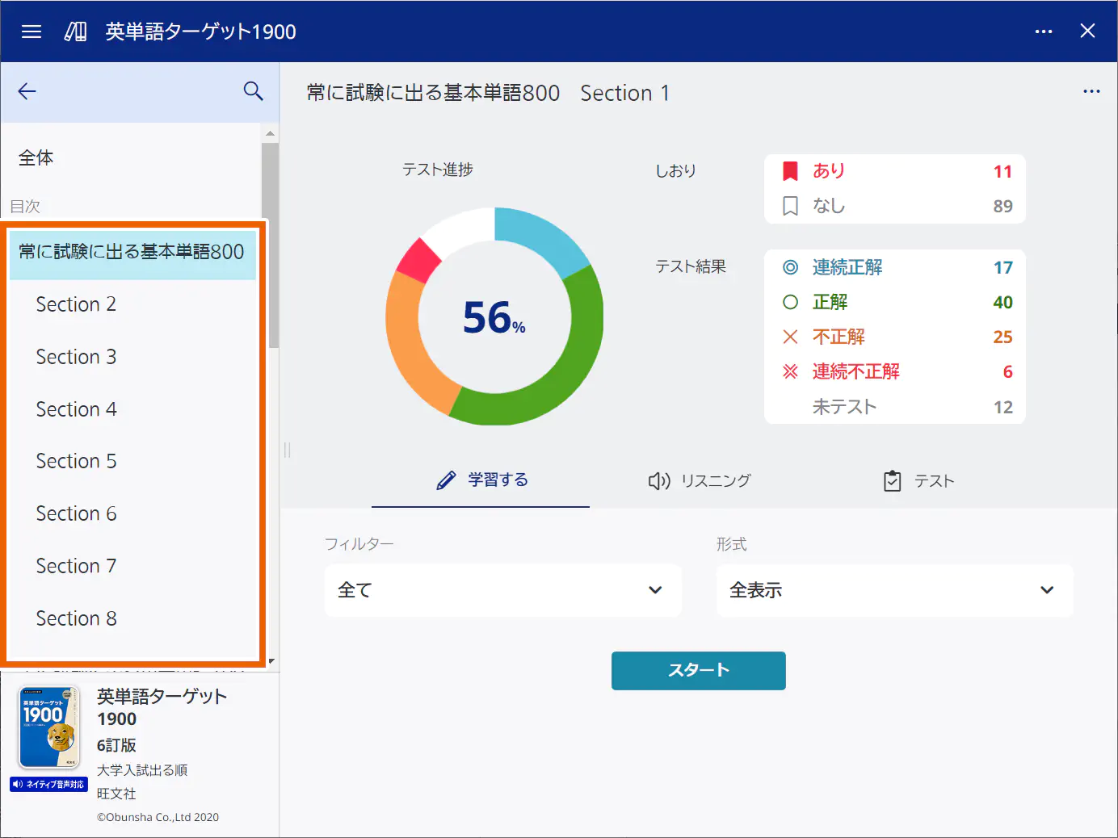
Task: Select the 未テスト result row
Action: [x=895, y=407]
